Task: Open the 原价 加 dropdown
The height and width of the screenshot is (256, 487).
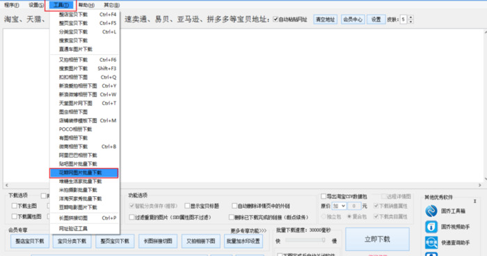Action: click(x=339, y=206)
